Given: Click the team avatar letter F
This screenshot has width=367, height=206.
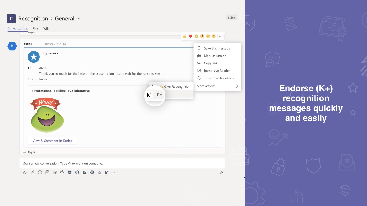Looking at the screenshot, I should (x=11, y=19).
